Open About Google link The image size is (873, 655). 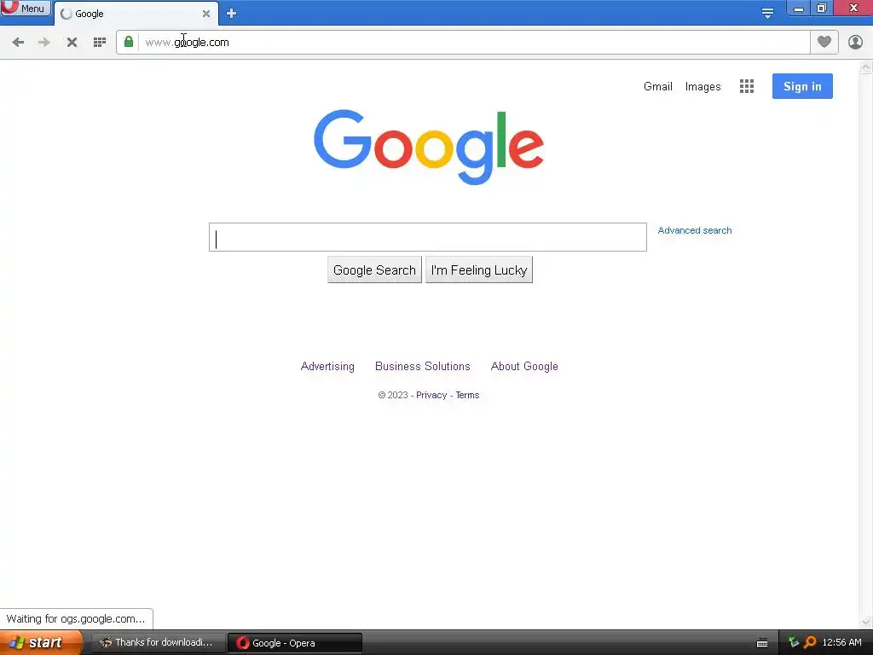coord(524,367)
